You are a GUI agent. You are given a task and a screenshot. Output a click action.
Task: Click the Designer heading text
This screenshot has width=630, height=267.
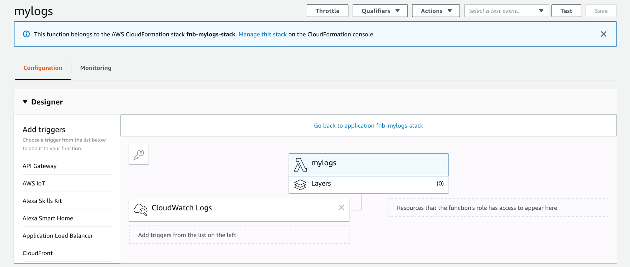pos(47,102)
